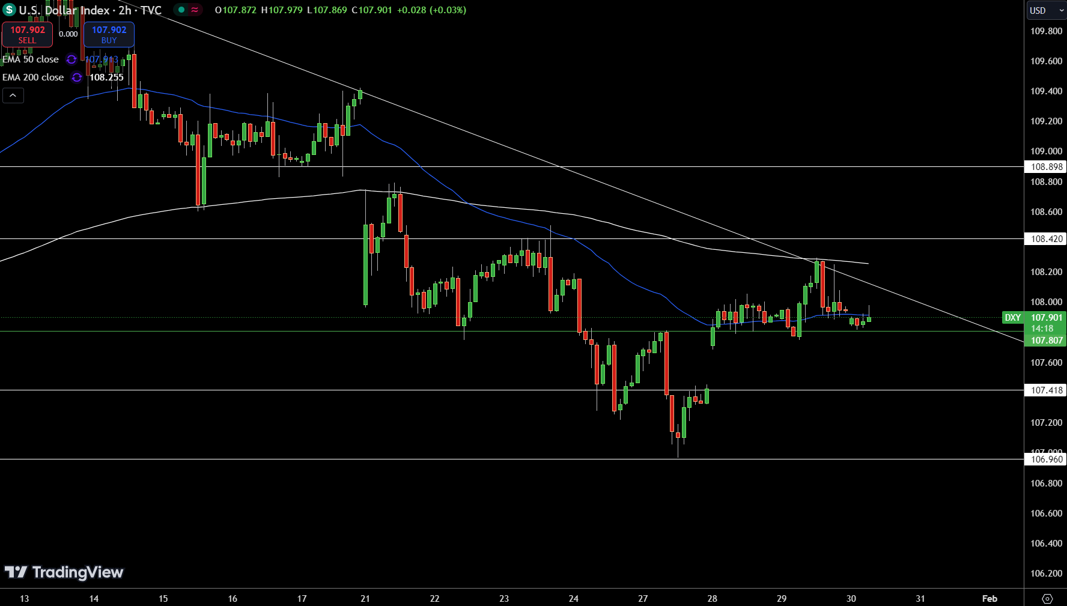
Task: Select the EMA 50 close indicator label
Action: 31,59
